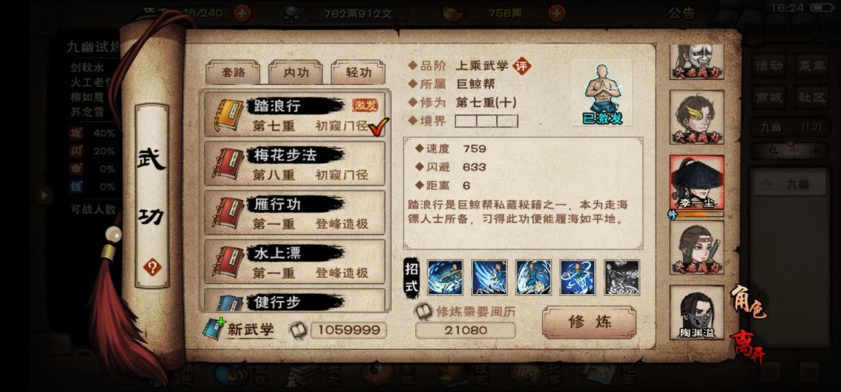Screen dimensions: 841x392
Task: Tap the 新武学 new skill book icon
Action: (213, 329)
